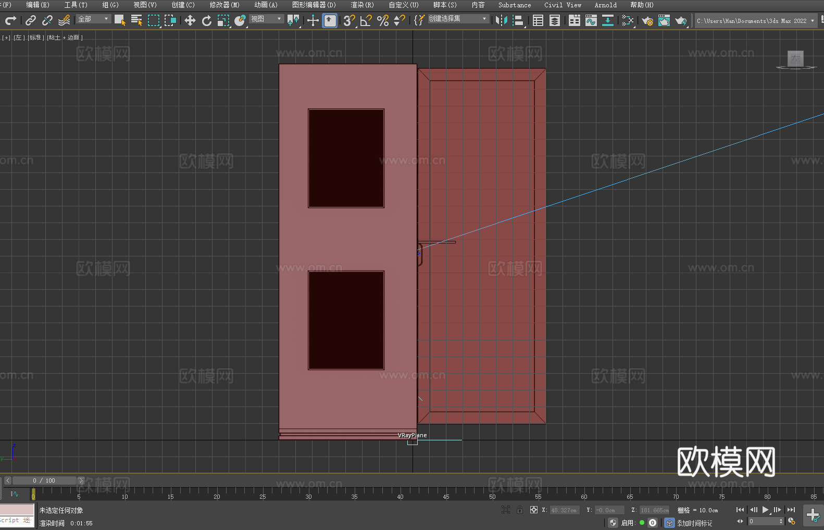Toggle the Ribbon display icon
Image resolution: width=824 pixels, height=530 pixels.
(575, 20)
